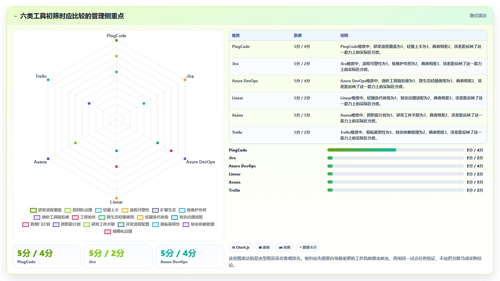Toggle the 跨团队治理 legend series
500x281 pixels.
click(x=78, y=210)
